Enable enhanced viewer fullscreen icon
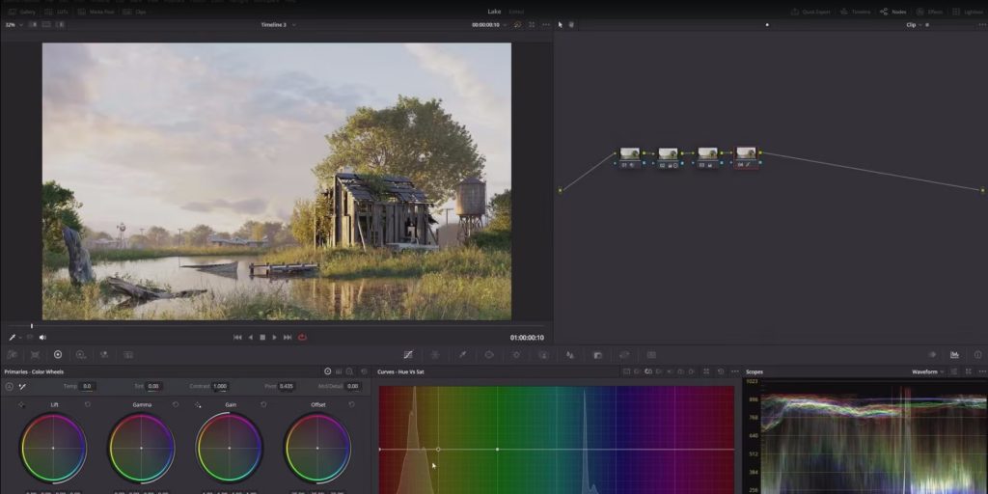The image size is (988, 494). (x=532, y=24)
